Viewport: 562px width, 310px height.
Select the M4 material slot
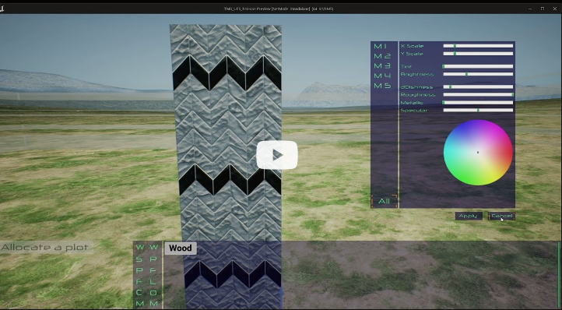[x=382, y=76]
